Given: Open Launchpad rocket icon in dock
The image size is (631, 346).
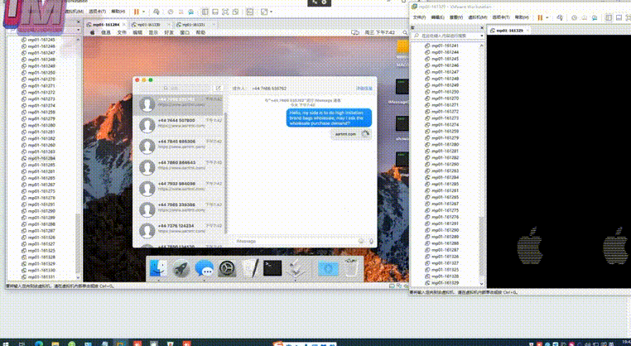Looking at the screenshot, I should pyautogui.click(x=181, y=268).
